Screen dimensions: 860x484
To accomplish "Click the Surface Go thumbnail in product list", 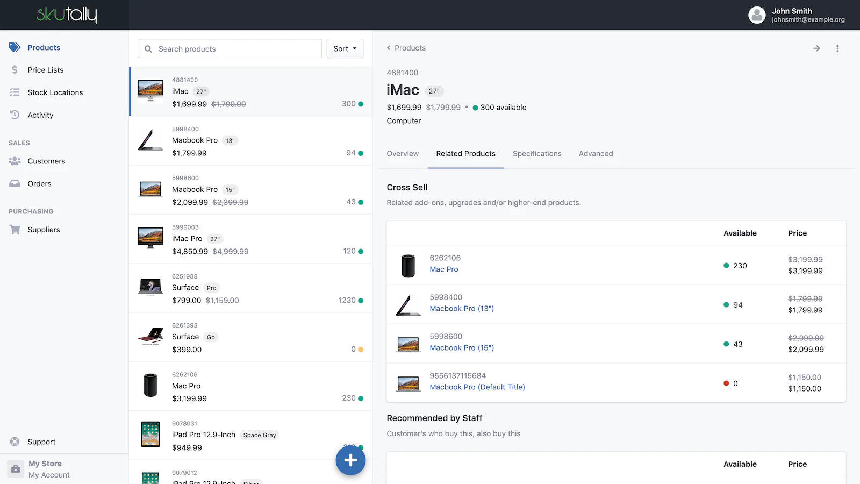I will pyautogui.click(x=150, y=336).
